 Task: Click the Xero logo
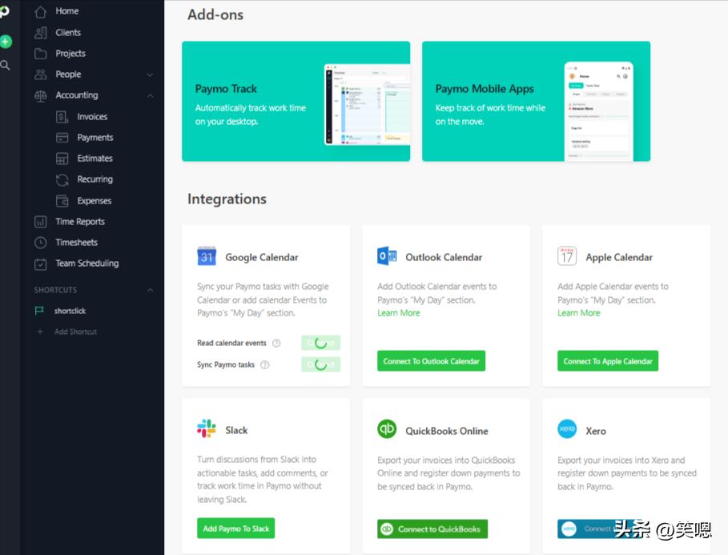[x=567, y=429]
